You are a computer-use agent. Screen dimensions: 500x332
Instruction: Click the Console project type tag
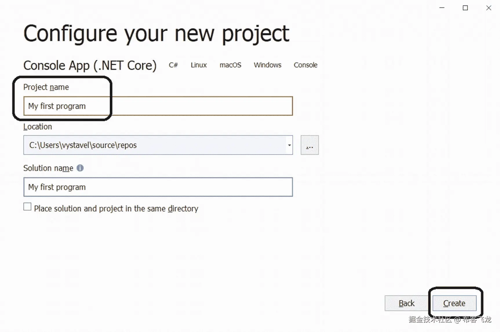coord(306,65)
